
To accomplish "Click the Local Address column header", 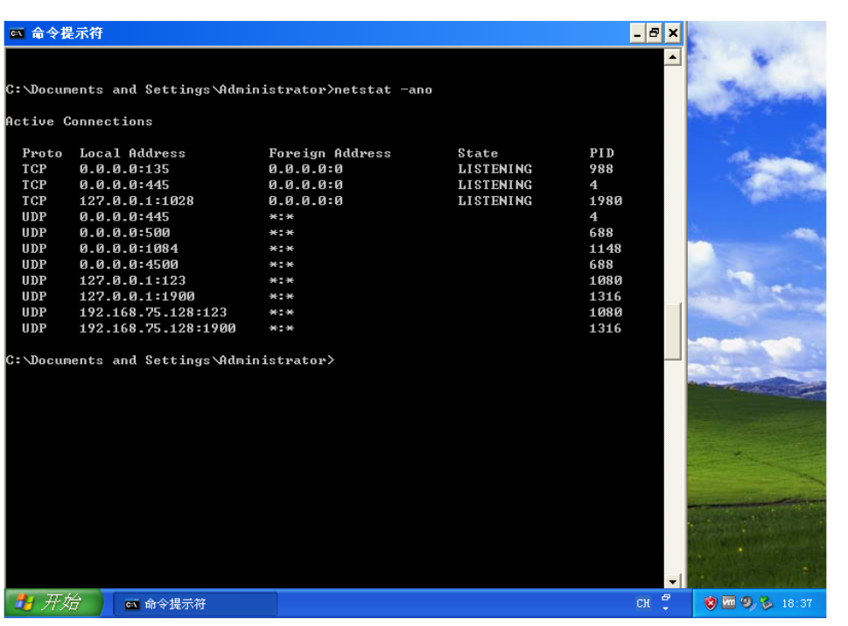I will pyautogui.click(x=132, y=153).
